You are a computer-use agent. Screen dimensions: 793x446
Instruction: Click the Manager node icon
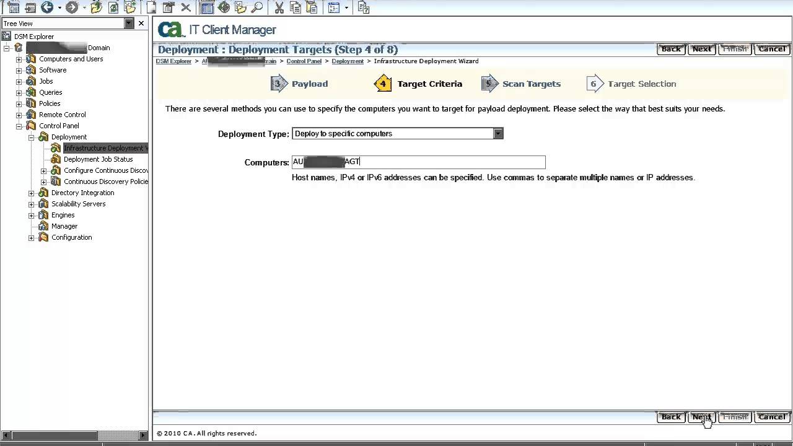[x=43, y=226]
